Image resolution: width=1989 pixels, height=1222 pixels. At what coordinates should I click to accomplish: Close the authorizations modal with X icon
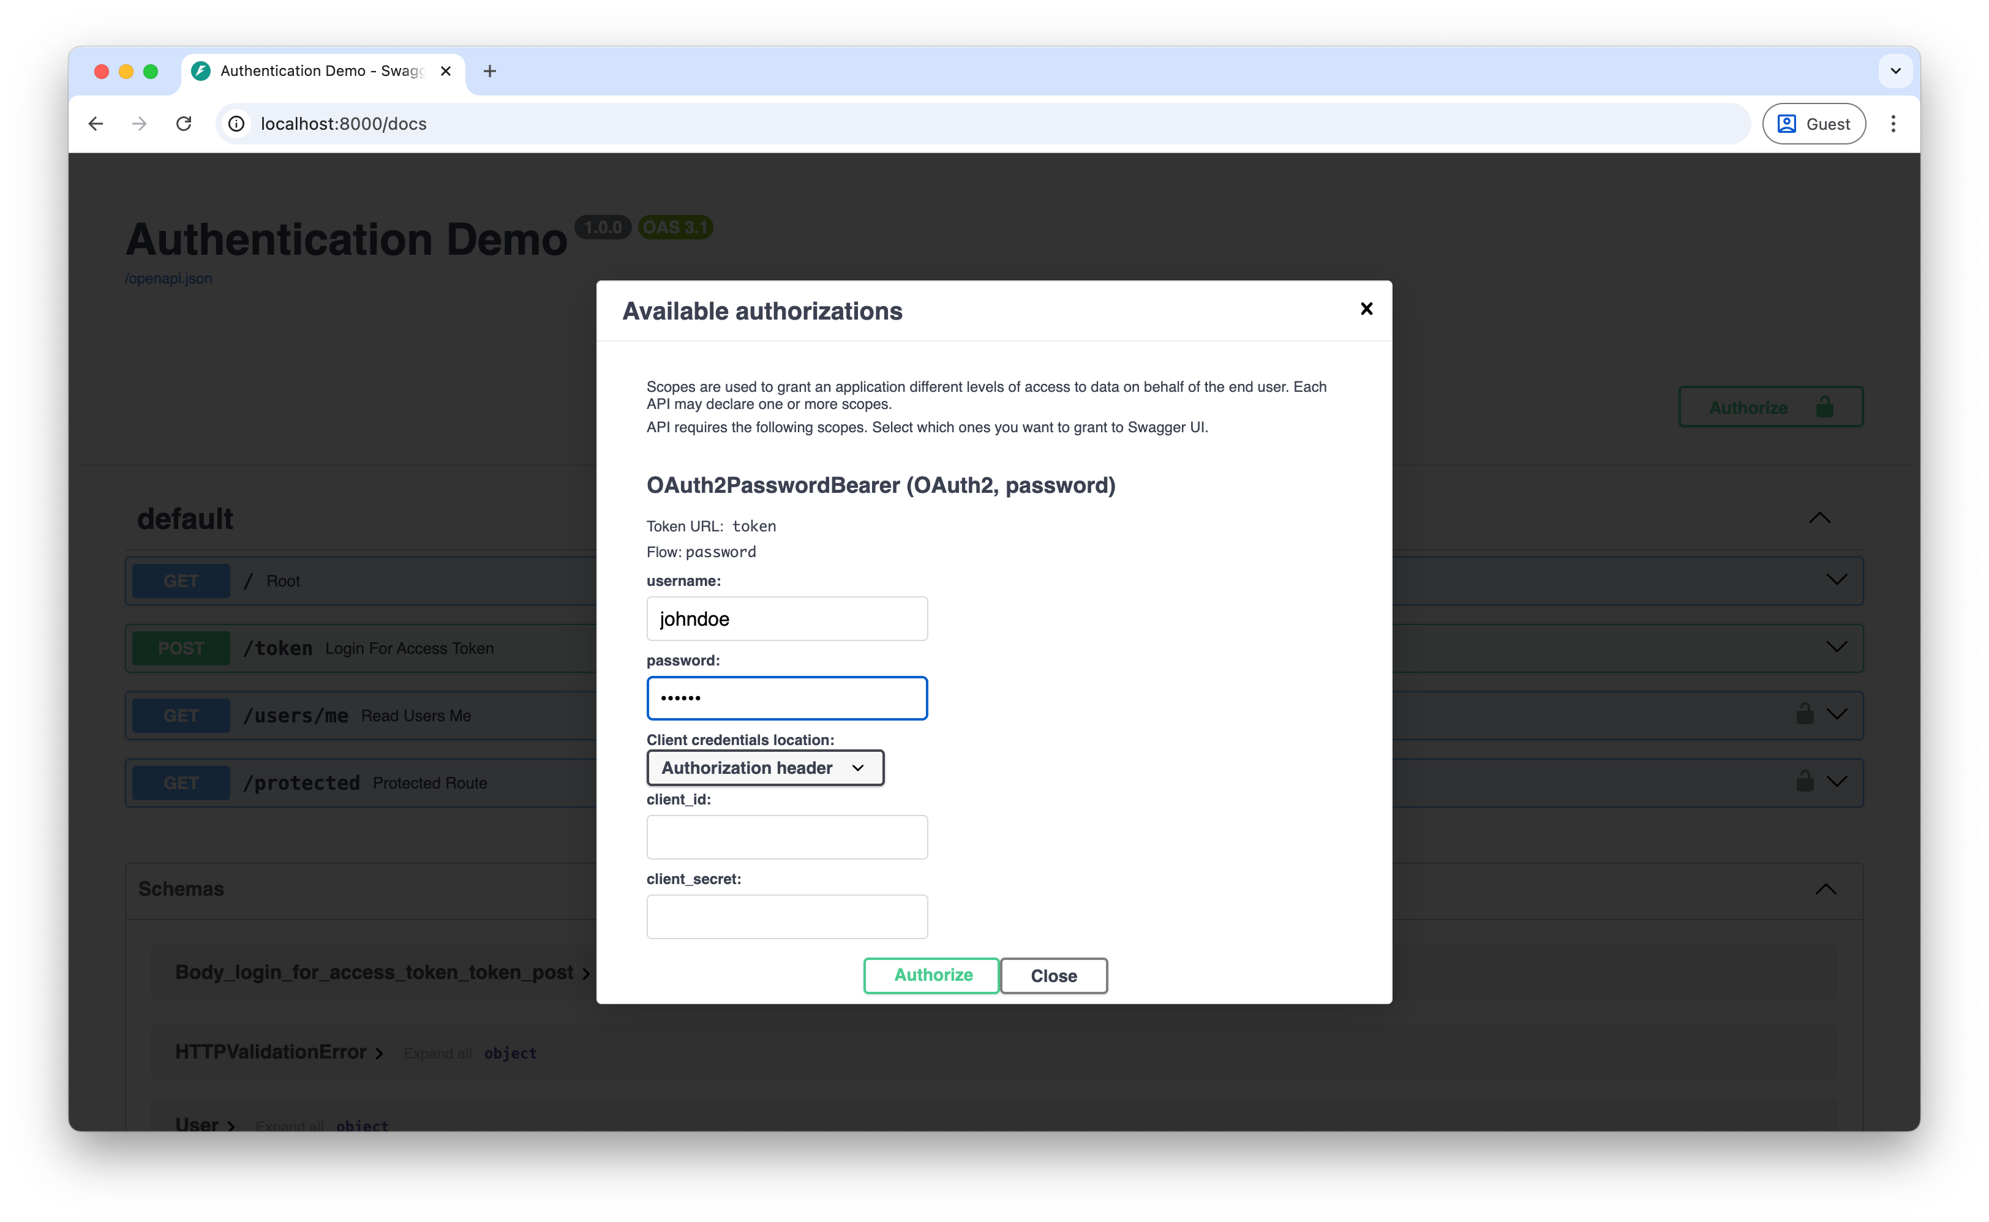point(1366,309)
